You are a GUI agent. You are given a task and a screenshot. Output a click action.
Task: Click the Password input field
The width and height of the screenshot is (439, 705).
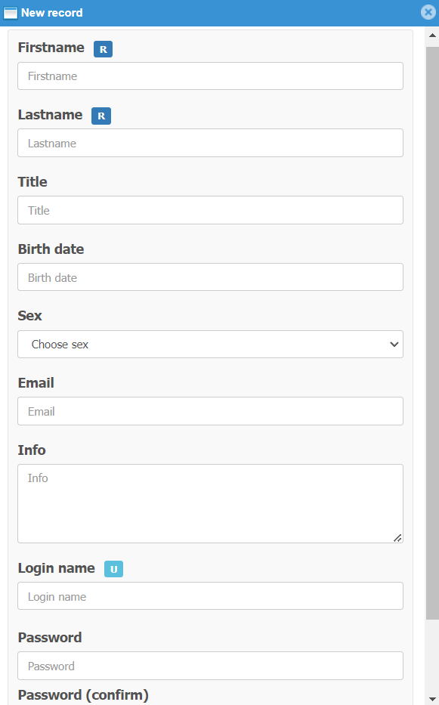pyautogui.click(x=211, y=666)
